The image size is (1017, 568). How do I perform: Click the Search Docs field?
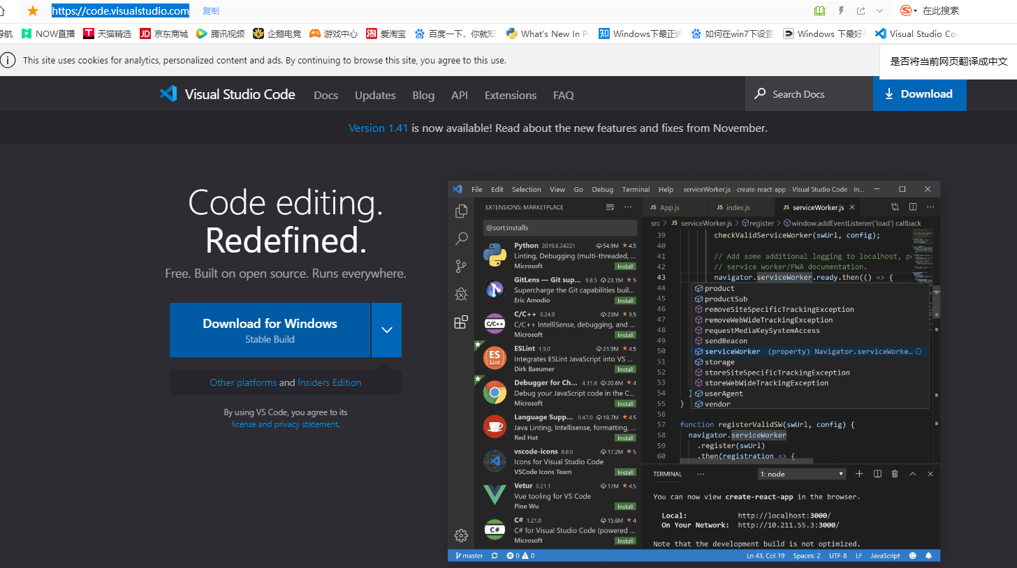810,94
